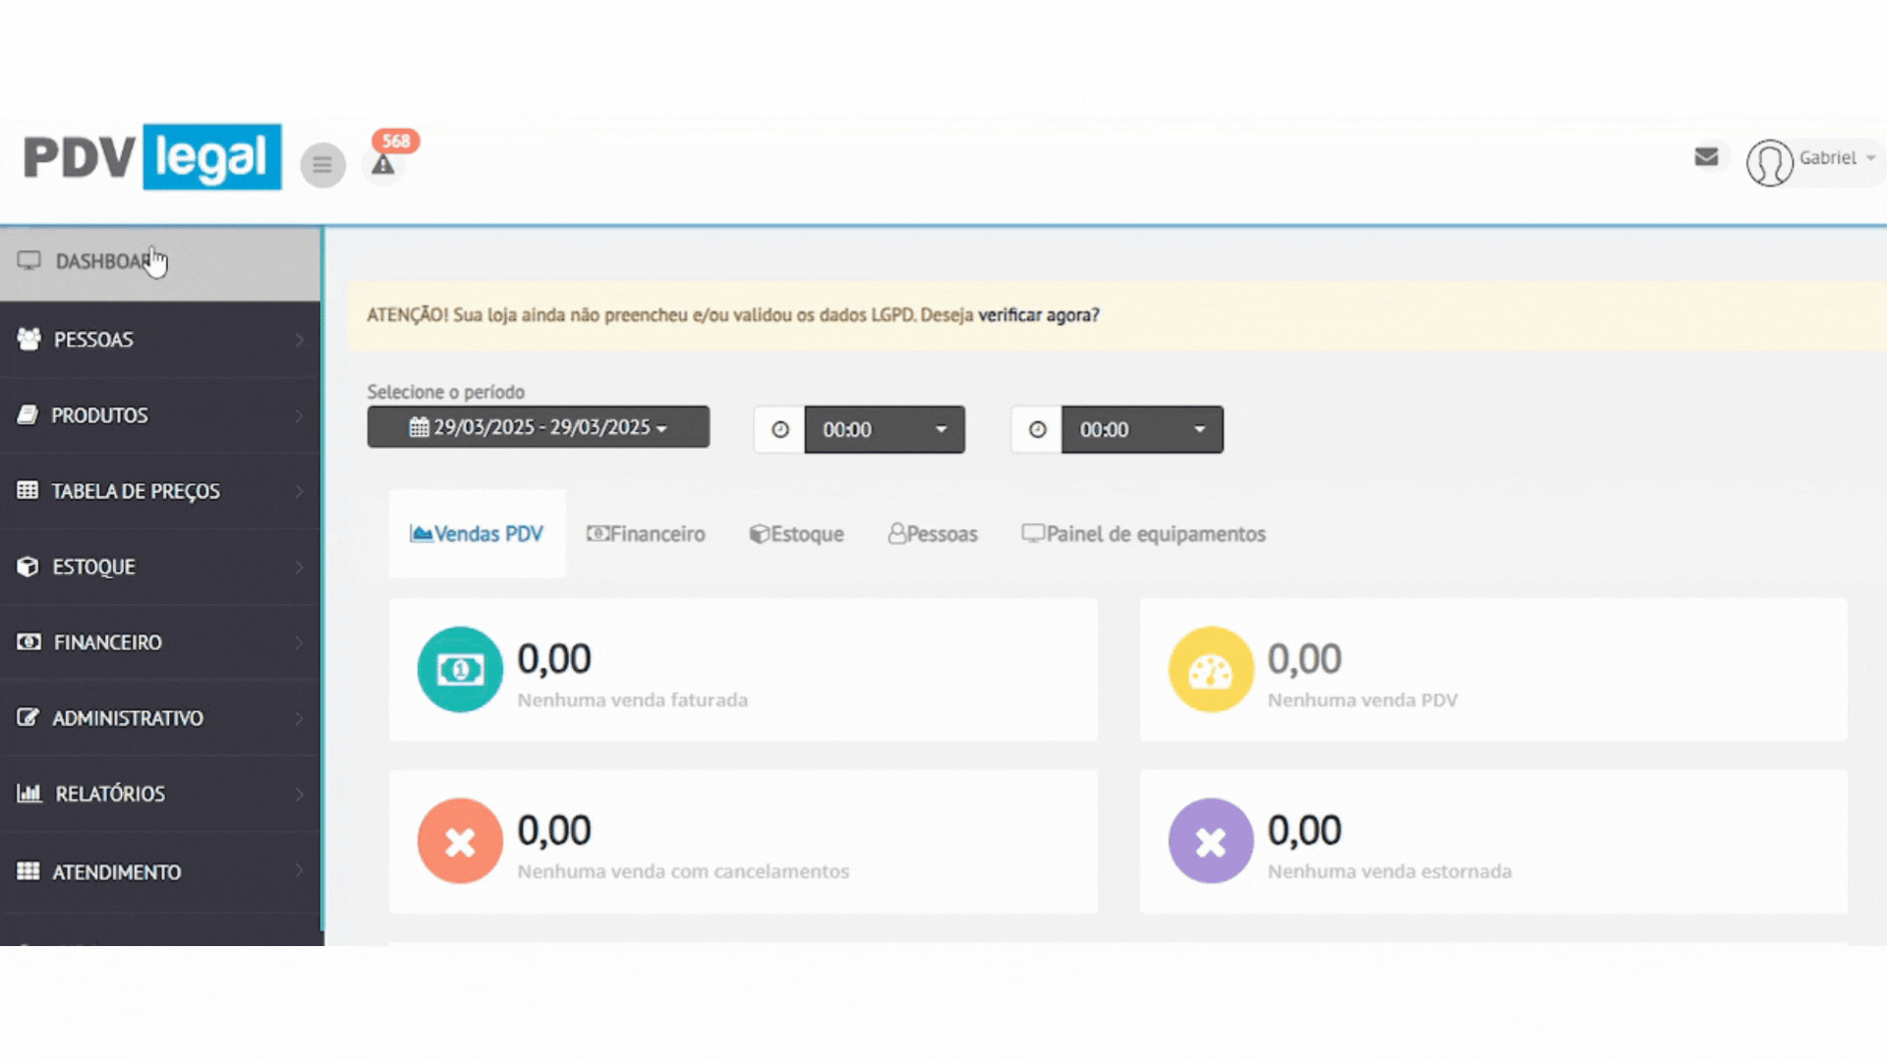
Task: Expand the Gabriel user menu arrow
Action: pyautogui.click(x=1870, y=158)
